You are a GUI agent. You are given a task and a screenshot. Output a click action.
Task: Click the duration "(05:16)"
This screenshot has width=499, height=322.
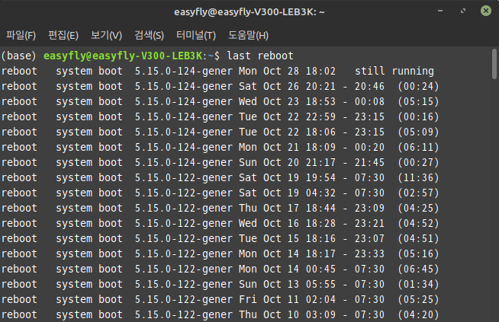(x=418, y=254)
